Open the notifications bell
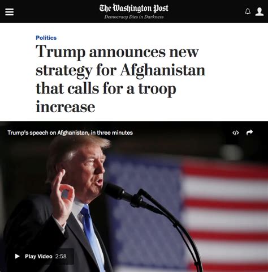Image resolution: width=268 pixels, height=272 pixels. pyautogui.click(x=248, y=11)
